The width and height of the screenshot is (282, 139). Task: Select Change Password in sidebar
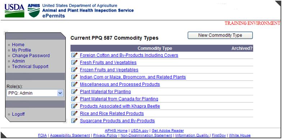(x=31, y=56)
